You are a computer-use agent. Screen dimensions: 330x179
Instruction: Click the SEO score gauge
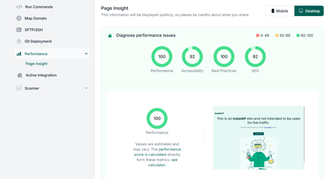(x=255, y=57)
